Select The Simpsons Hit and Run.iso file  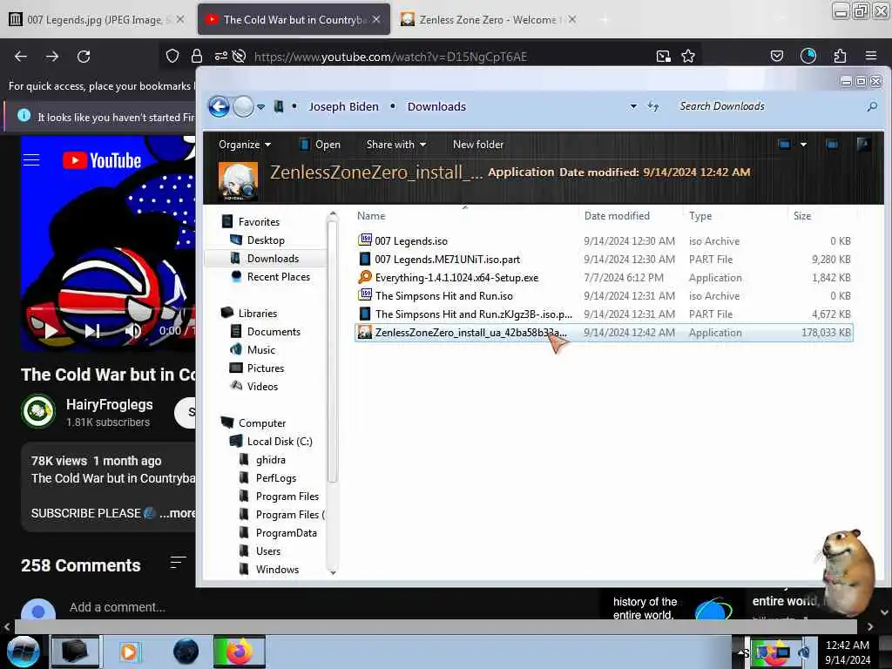click(x=604, y=296)
